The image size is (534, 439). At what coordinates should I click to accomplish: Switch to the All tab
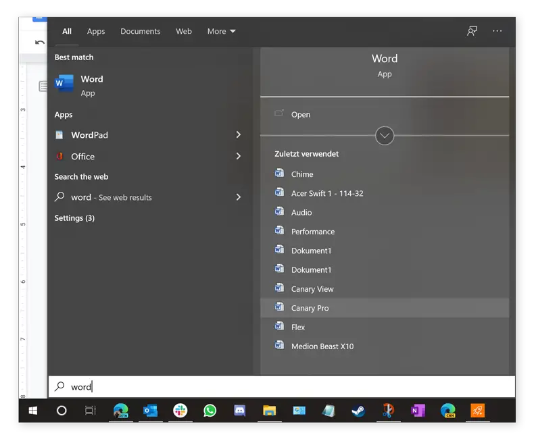67,31
